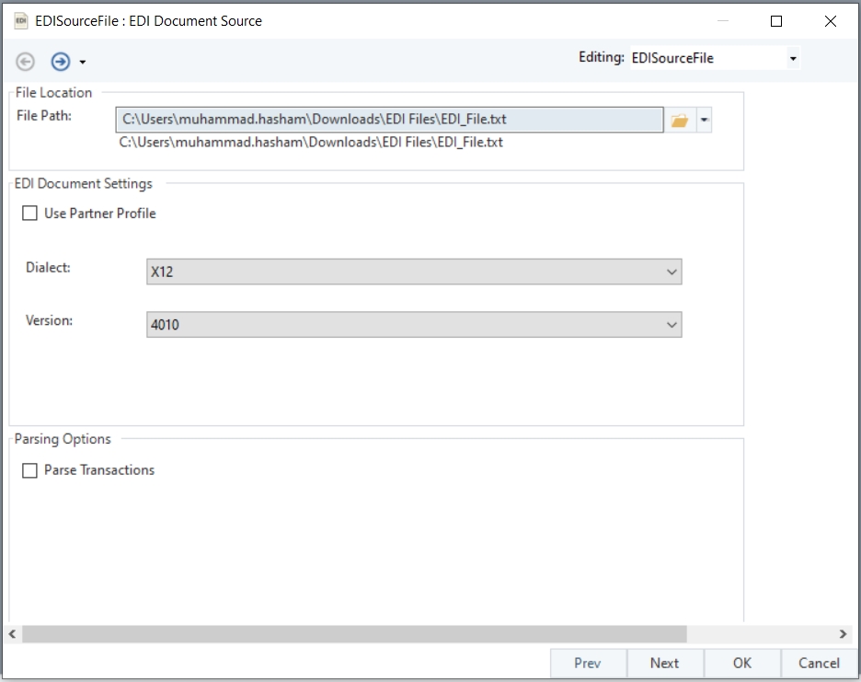This screenshot has width=861, height=682.
Task: Confirm with the OK button
Action: click(x=742, y=663)
